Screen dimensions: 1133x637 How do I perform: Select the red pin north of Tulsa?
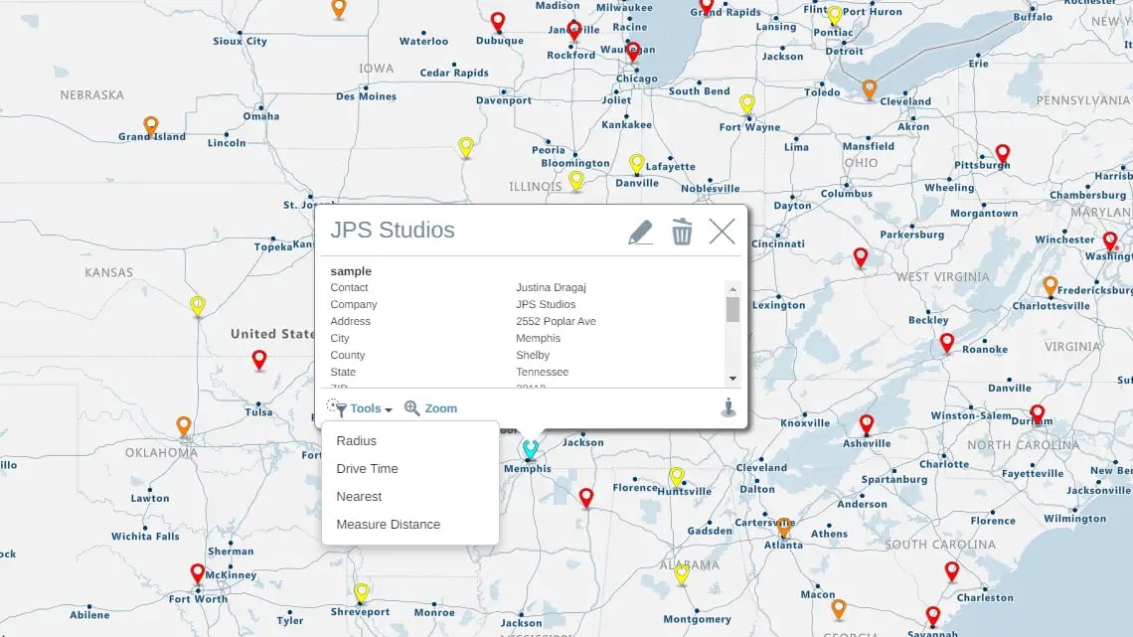pyautogui.click(x=258, y=359)
